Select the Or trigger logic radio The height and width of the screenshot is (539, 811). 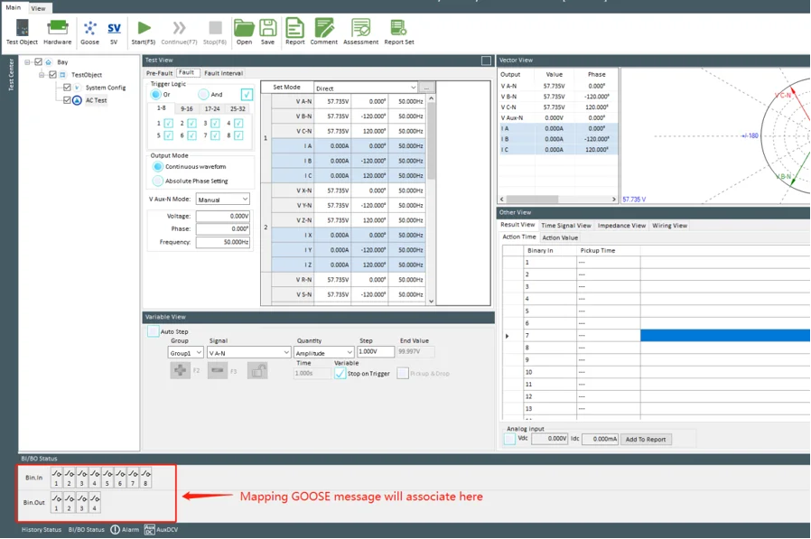pos(155,95)
